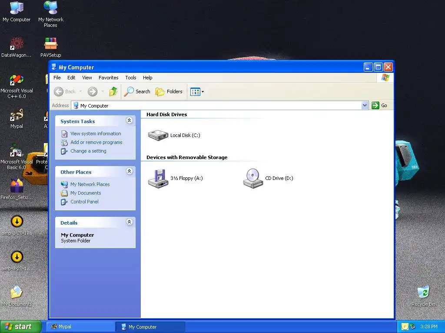Click the yellow tray icon in system tray
This screenshot has height=333, width=445.
pos(405,326)
